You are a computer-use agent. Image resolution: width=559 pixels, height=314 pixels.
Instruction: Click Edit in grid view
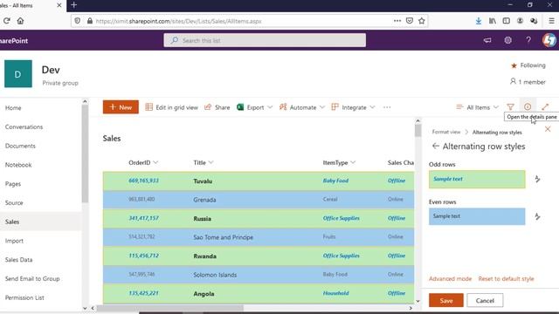click(x=171, y=107)
